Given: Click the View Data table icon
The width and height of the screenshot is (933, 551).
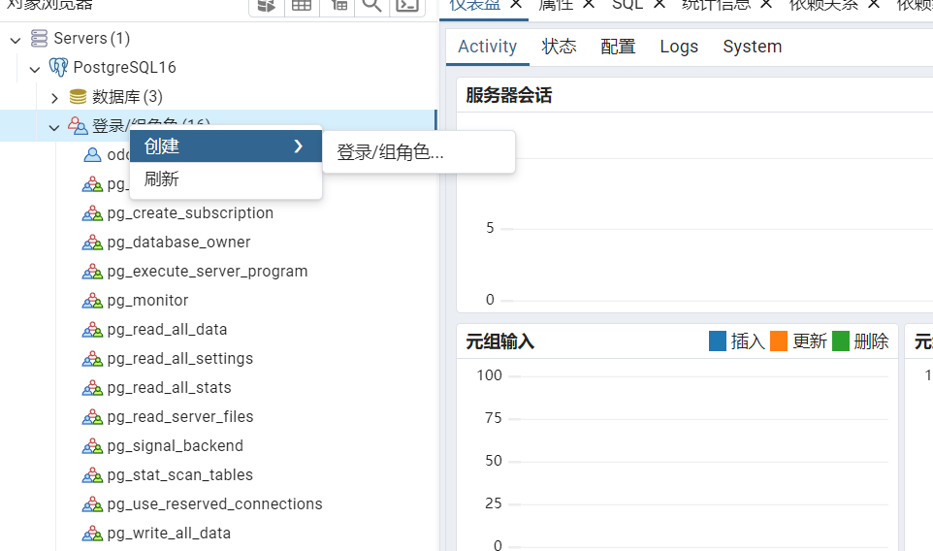Looking at the screenshot, I should point(302,5).
